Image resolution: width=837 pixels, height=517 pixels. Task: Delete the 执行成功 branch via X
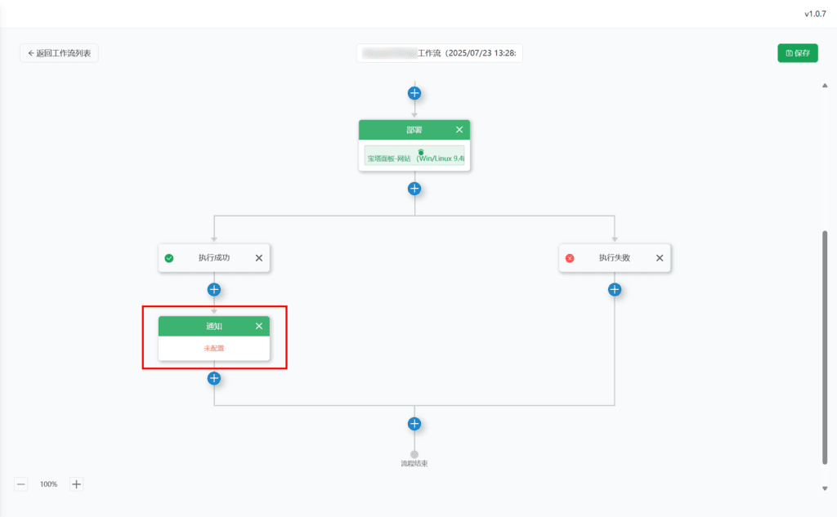point(259,258)
